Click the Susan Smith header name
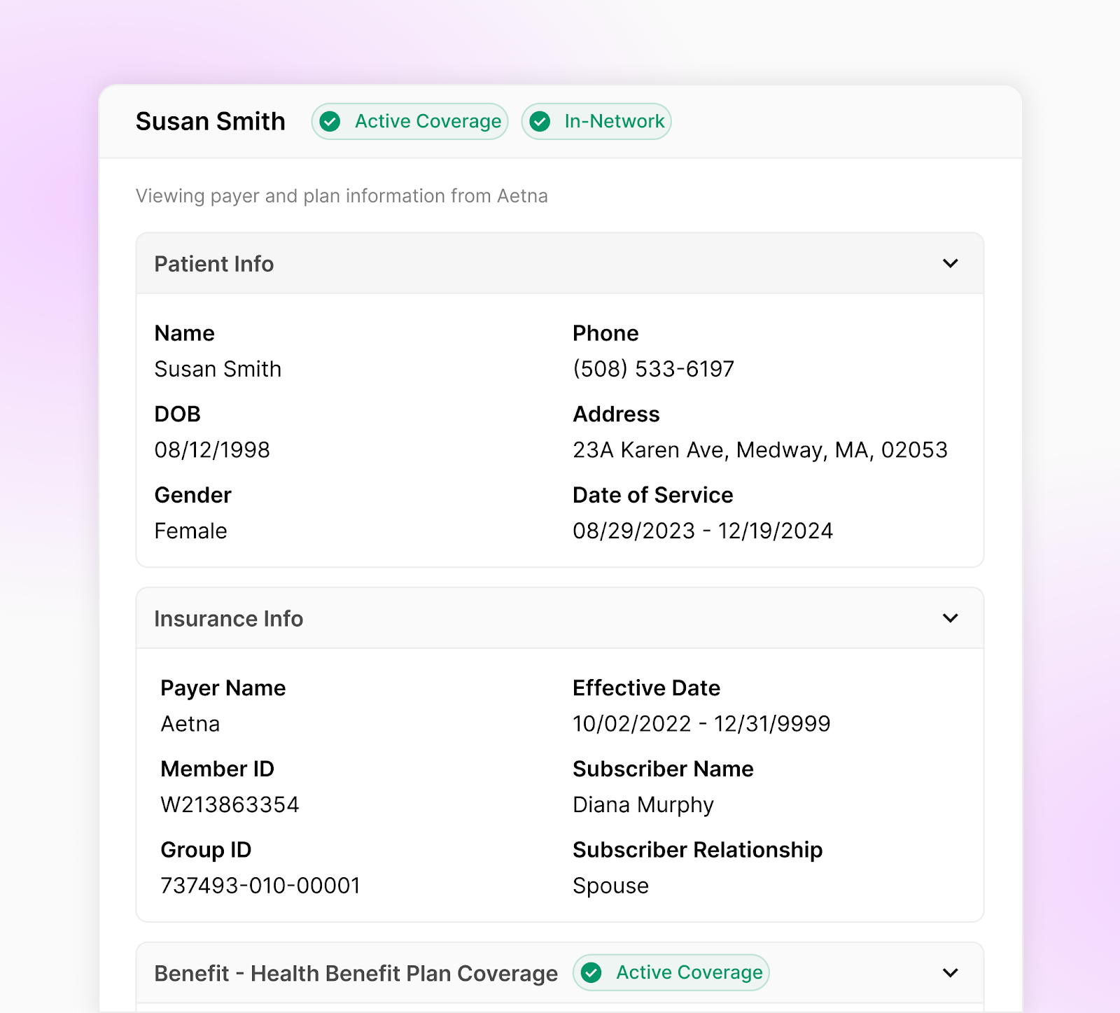1120x1013 pixels. tap(210, 121)
